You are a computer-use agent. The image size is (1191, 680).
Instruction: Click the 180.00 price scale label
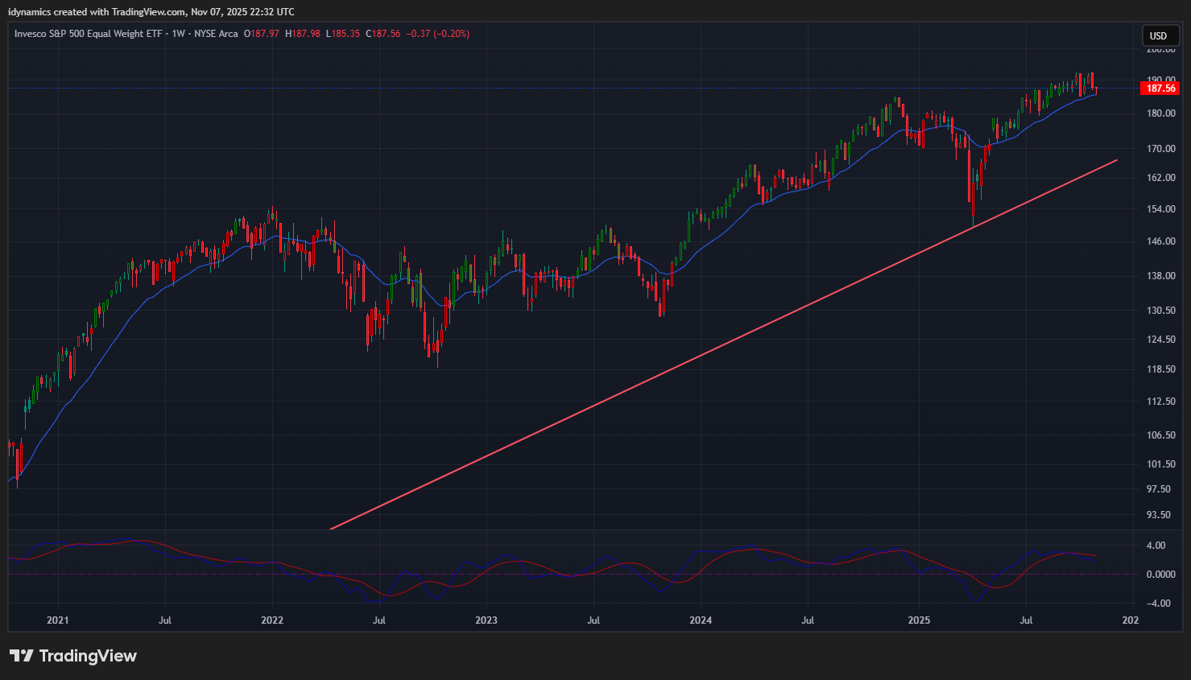pyautogui.click(x=1160, y=113)
